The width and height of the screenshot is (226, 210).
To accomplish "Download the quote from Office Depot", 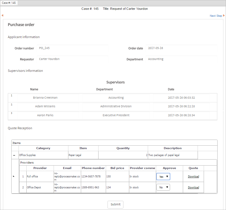I will pyautogui.click(x=193, y=187).
